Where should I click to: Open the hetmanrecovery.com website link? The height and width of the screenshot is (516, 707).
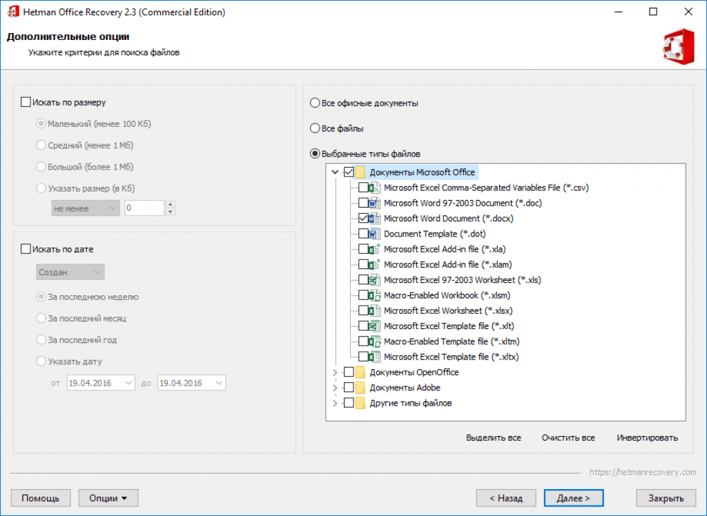[x=643, y=473]
